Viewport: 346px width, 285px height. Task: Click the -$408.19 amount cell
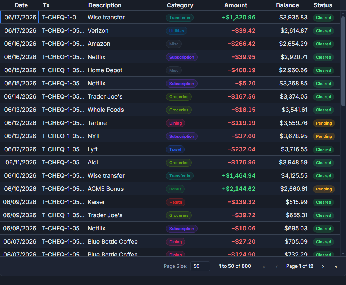click(233, 70)
